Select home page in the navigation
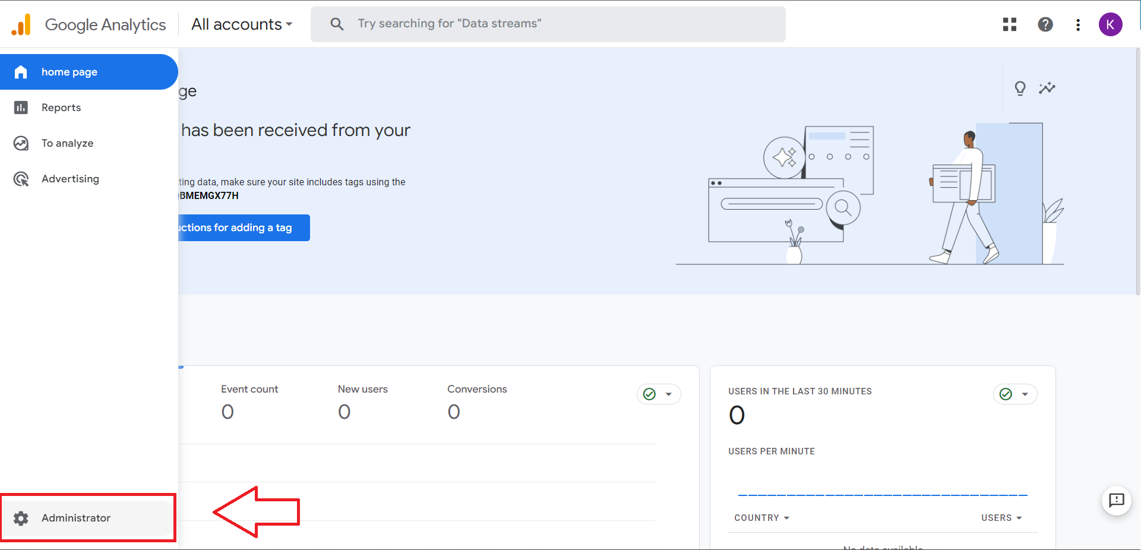Viewport: 1141px width, 550px height. 69,72
